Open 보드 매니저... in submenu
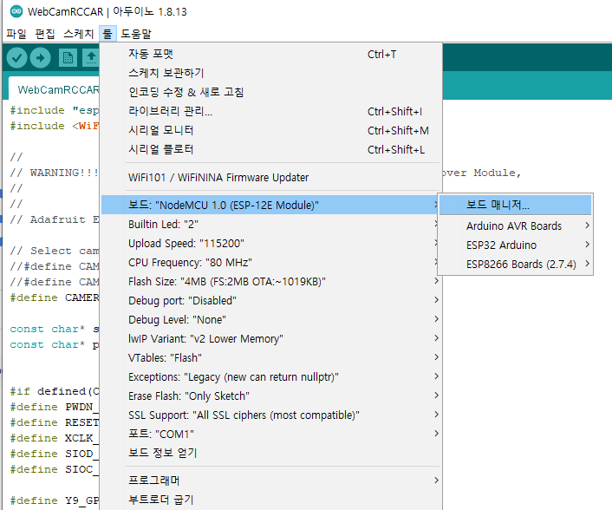Screen dimensions: 612x510 515,205
